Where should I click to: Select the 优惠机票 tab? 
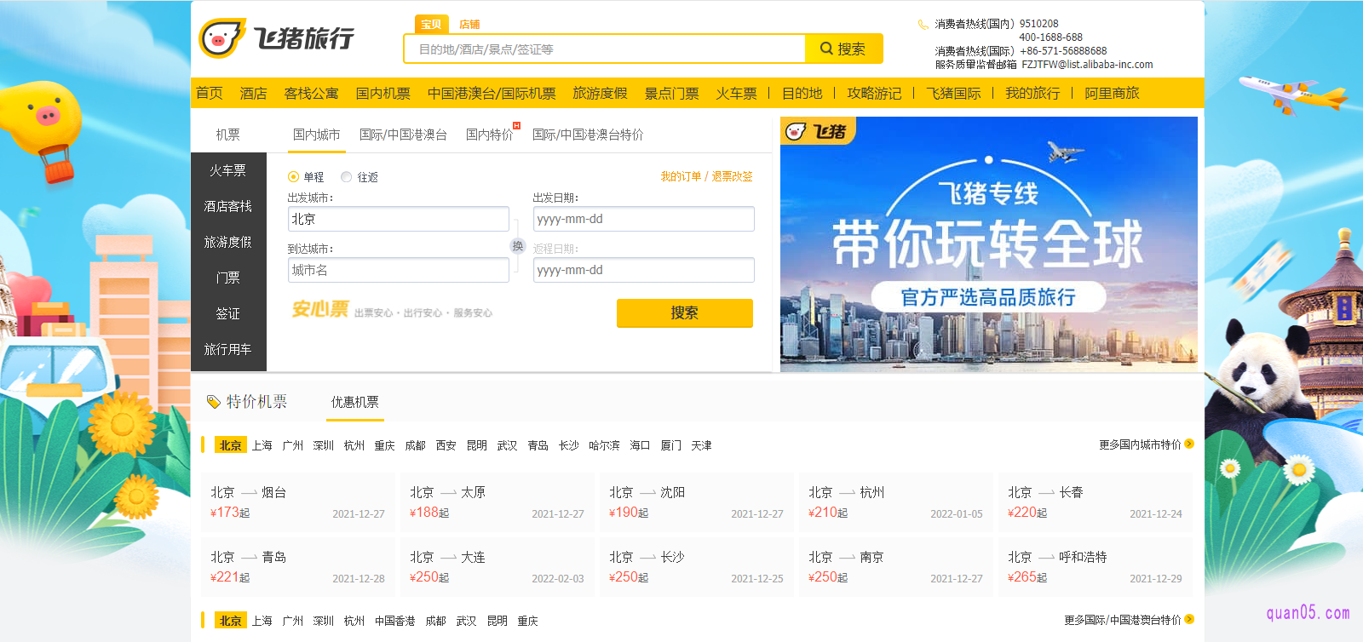point(355,402)
